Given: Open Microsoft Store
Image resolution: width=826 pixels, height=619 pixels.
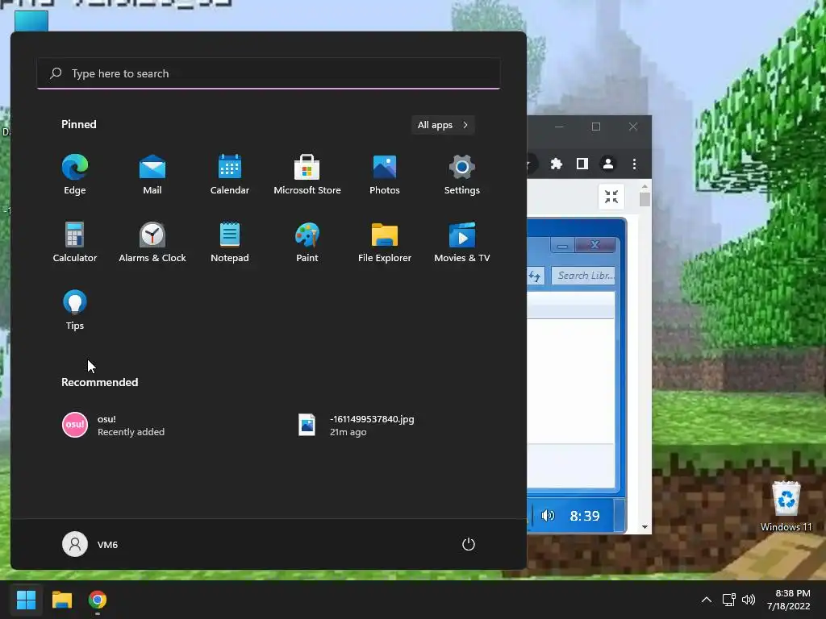Looking at the screenshot, I should 307,175.
